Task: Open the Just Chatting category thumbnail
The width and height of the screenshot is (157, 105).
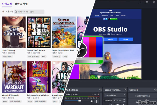Action: (x=14, y=32)
